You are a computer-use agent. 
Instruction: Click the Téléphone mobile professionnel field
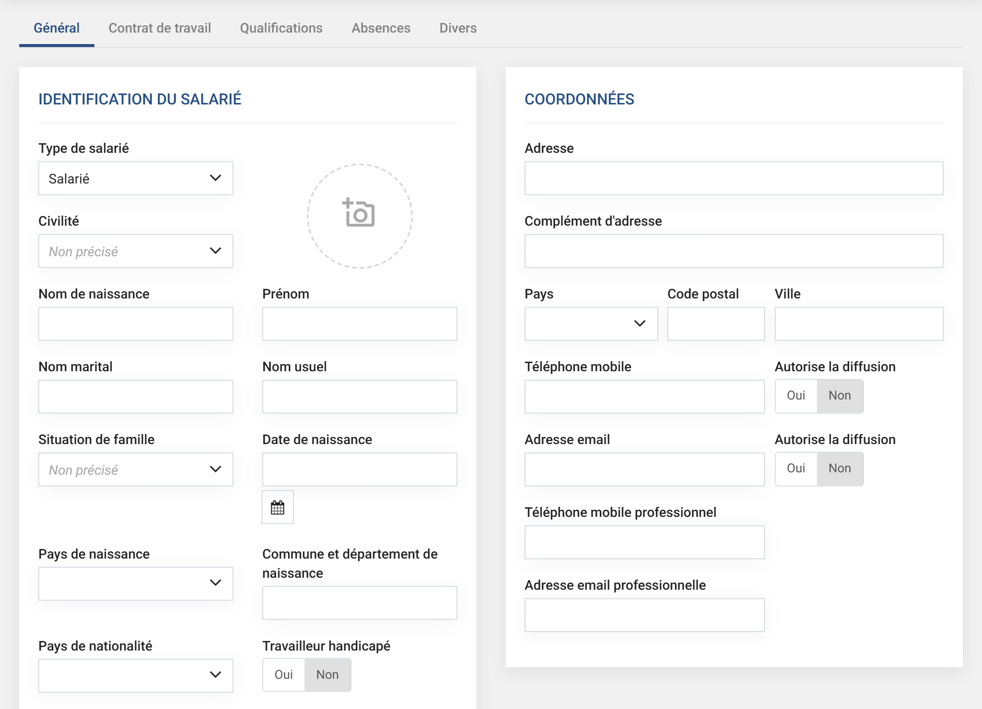[x=644, y=542]
